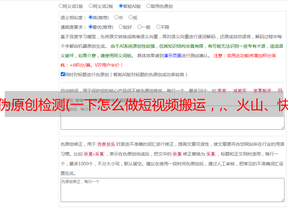
Task: Click the 语义相似度： label
Action: pyautogui.click(x=73, y=18)
